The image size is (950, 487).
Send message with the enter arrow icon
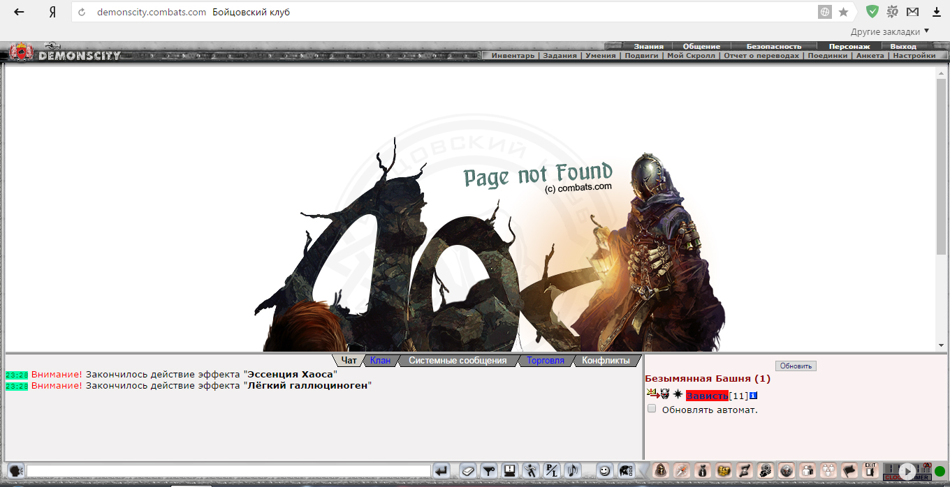pos(441,471)
